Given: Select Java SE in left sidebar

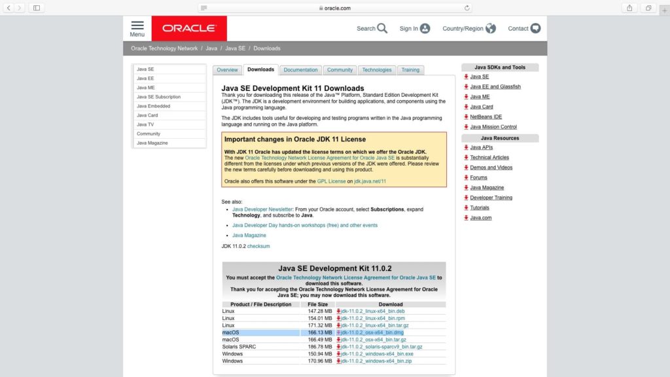Looking at the screenshot, I should (x=169, y=69).
